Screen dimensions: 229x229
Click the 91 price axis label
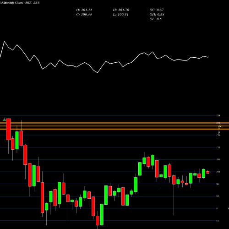(x=218, y=196)
